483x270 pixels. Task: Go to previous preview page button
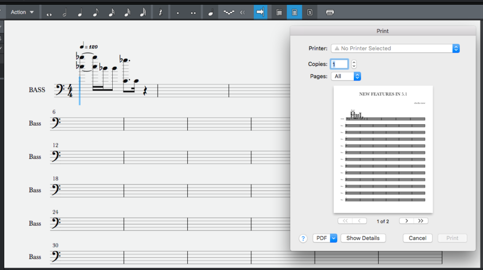(x=359, y=221)
